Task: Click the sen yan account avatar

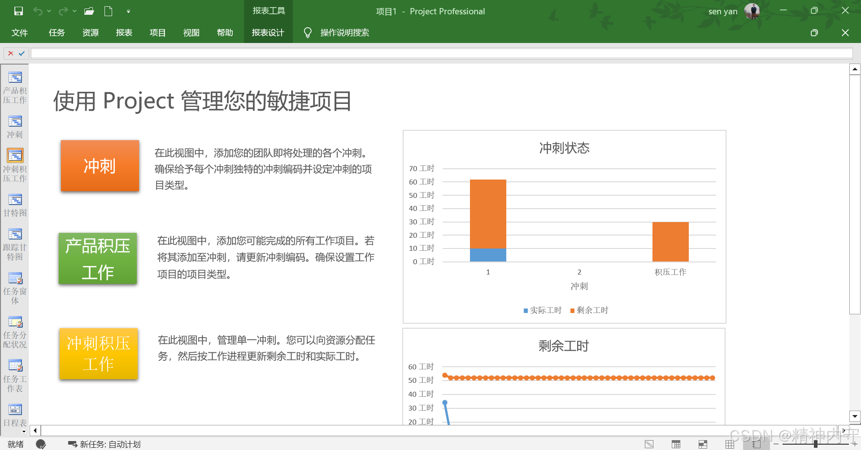Action: 752,11
